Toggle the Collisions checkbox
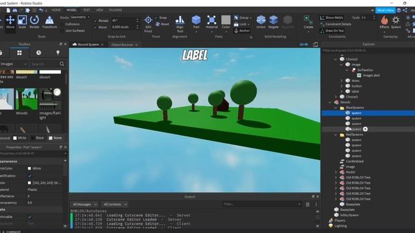415x233 pixels. coord(62,24)
